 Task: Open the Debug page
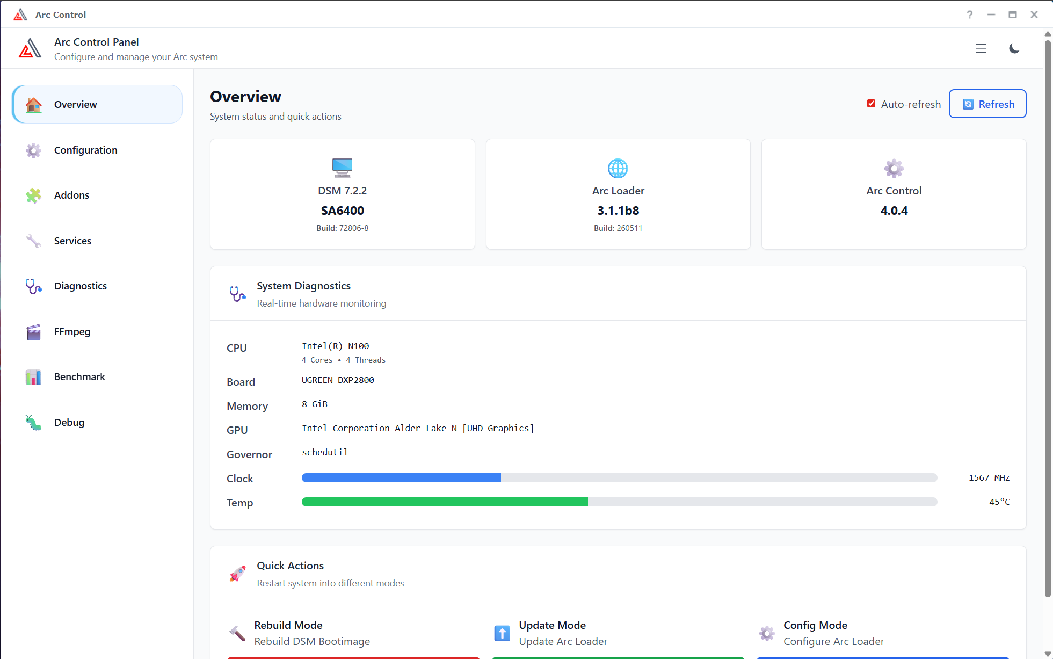97,422
